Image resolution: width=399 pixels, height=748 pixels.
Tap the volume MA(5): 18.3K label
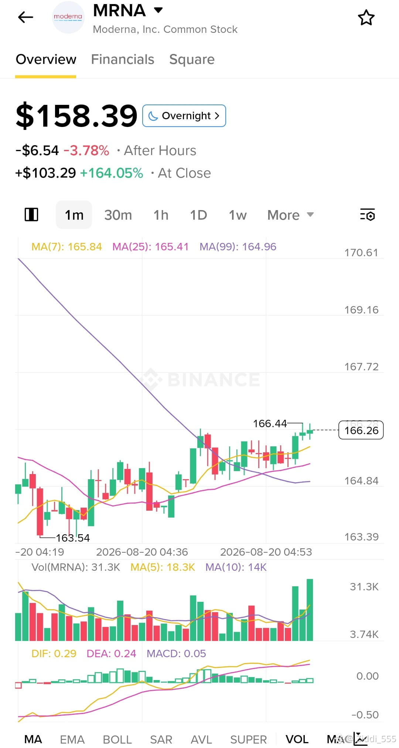tap(163, 567)
